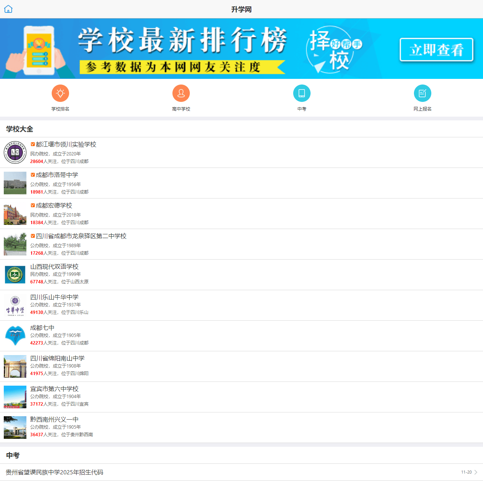The width and height of the screenshot is (483, 483).
Task: Click the 学校最新排行榜 banner image
Action: 241,49
